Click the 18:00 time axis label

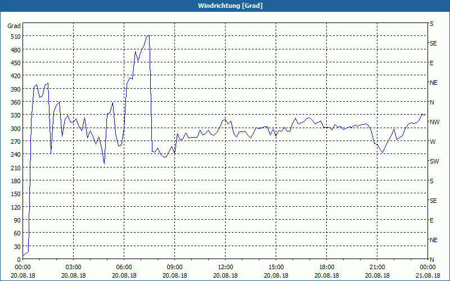coord(327,268)
